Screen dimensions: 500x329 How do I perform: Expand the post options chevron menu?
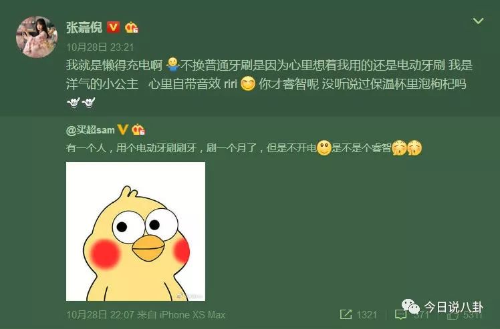(x=478, y=21)
